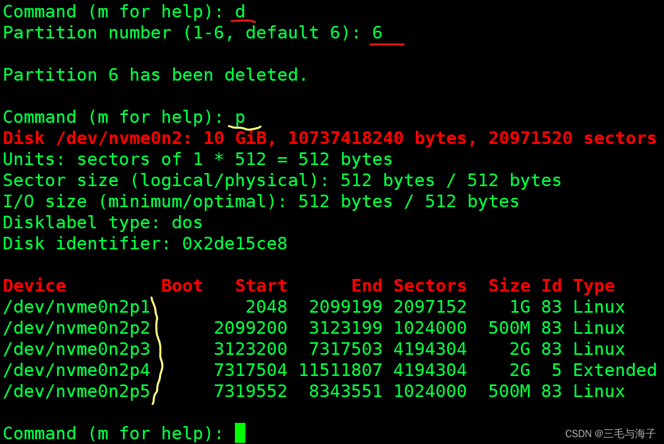Screen dimensions: 664x444
Task: Click end sector '2099199'
Action: [x=346, y=307]
